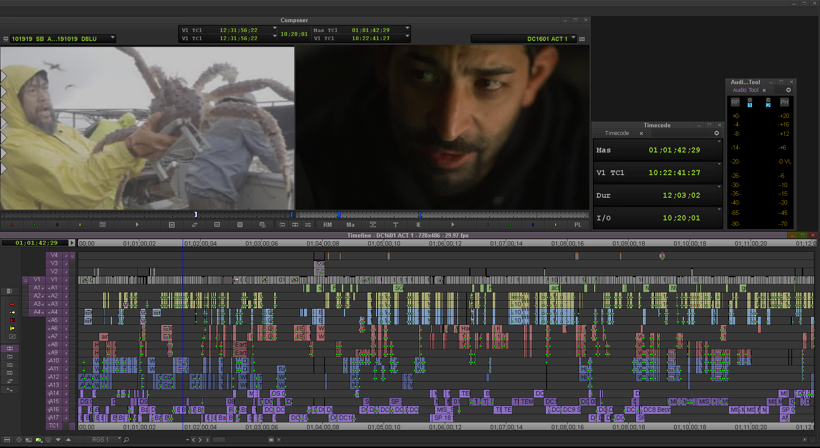
Task: Activate the yellow Ripple Trim tool
Action: click(12, 328)
